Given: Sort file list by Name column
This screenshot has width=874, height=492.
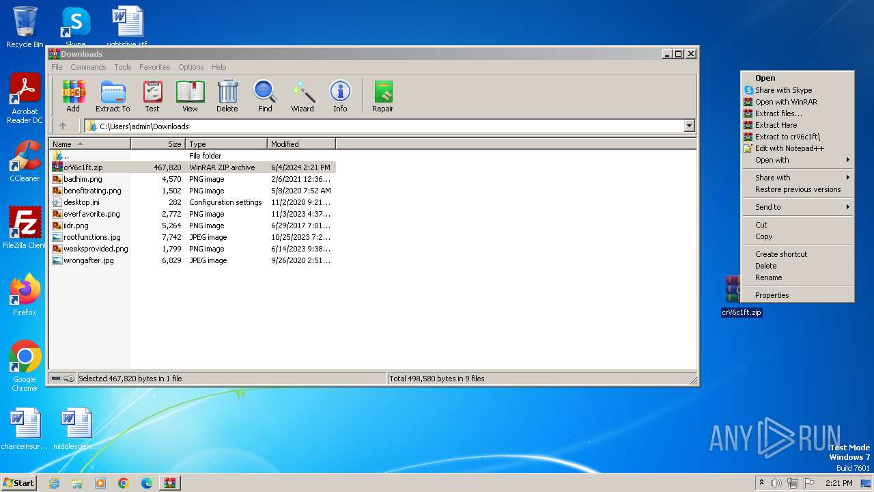Looking at the screenshot, I should pos(89,144).
